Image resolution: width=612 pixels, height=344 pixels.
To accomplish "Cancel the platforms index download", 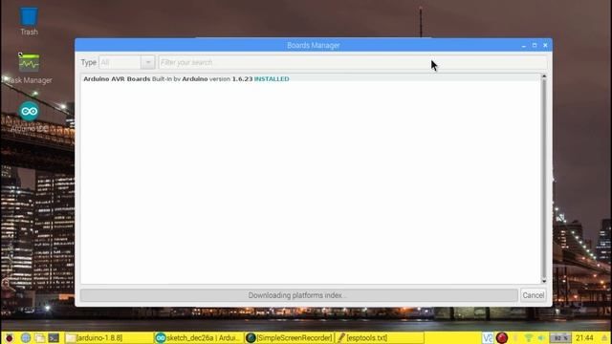I will pos(534,295).
